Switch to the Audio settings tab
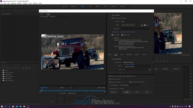Image resolution: width=193 pixels, height=108 pixels. (x=122, y=54)
